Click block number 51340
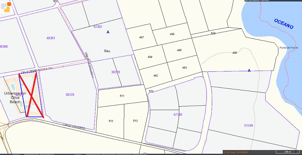 249,126
